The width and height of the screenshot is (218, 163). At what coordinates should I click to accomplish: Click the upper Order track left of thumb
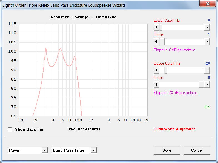pos(179,84)
